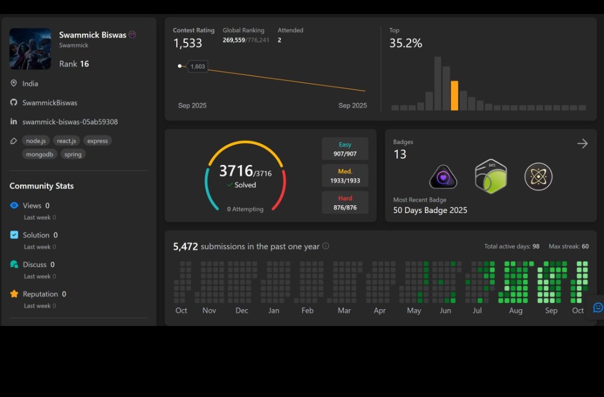
Task: Click the 3716 solved progress ring
Action: (246, 176)
